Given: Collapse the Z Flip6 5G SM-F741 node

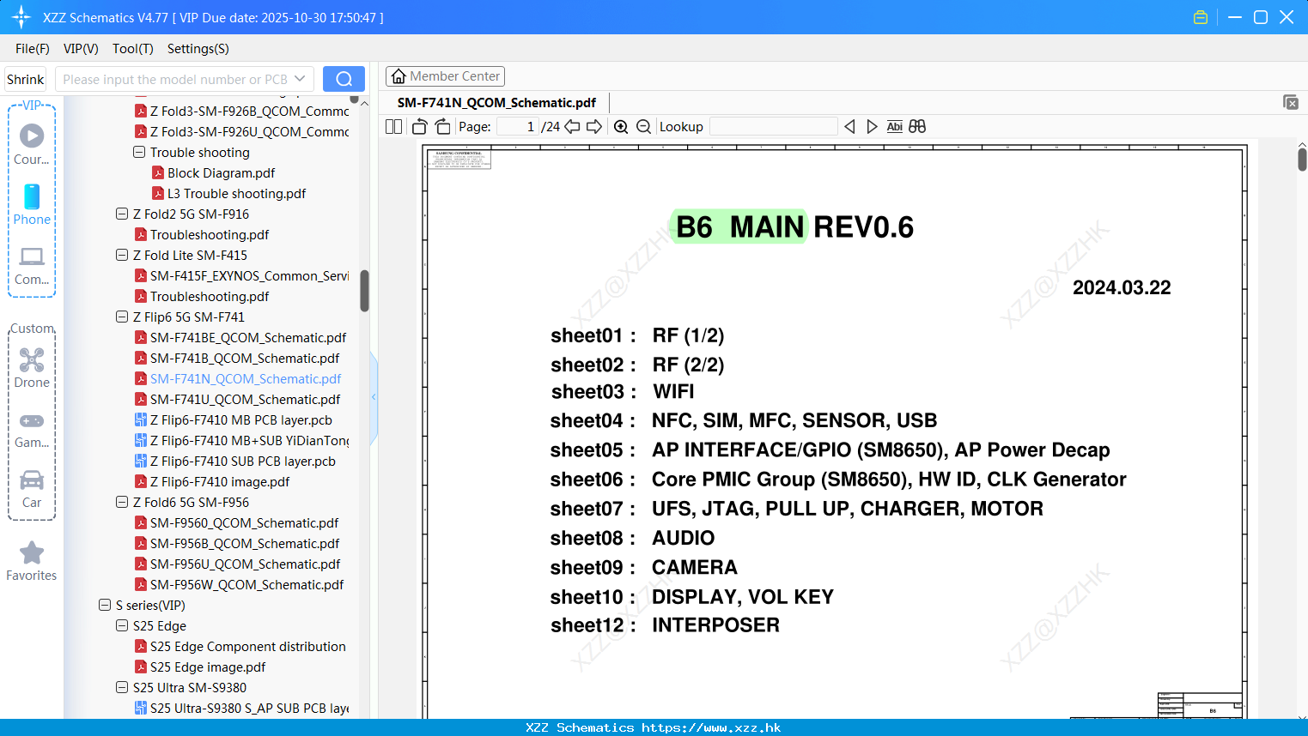Looking at the screenshot, I should click(122, 317).
